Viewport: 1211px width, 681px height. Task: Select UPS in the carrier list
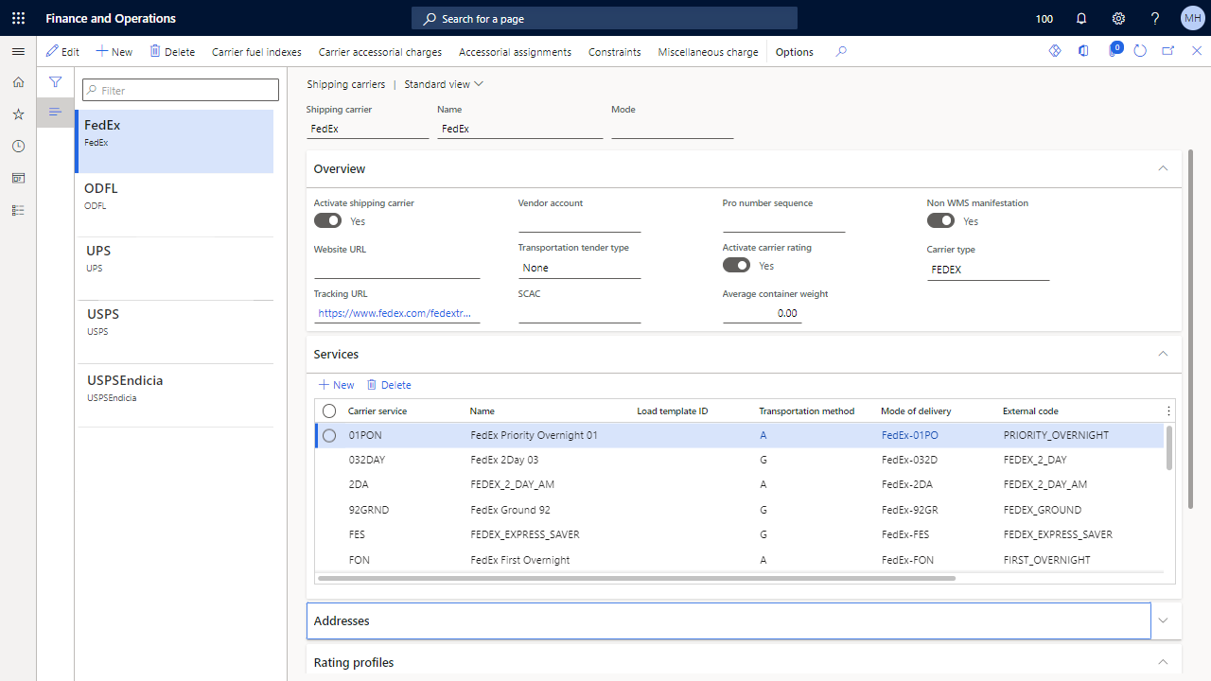click(x=175, y=268)
